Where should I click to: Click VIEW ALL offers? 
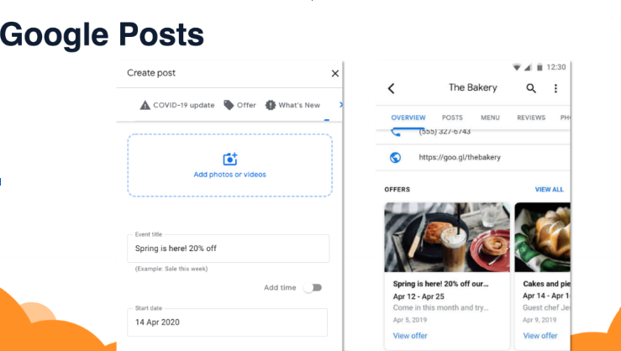(549, 190)
